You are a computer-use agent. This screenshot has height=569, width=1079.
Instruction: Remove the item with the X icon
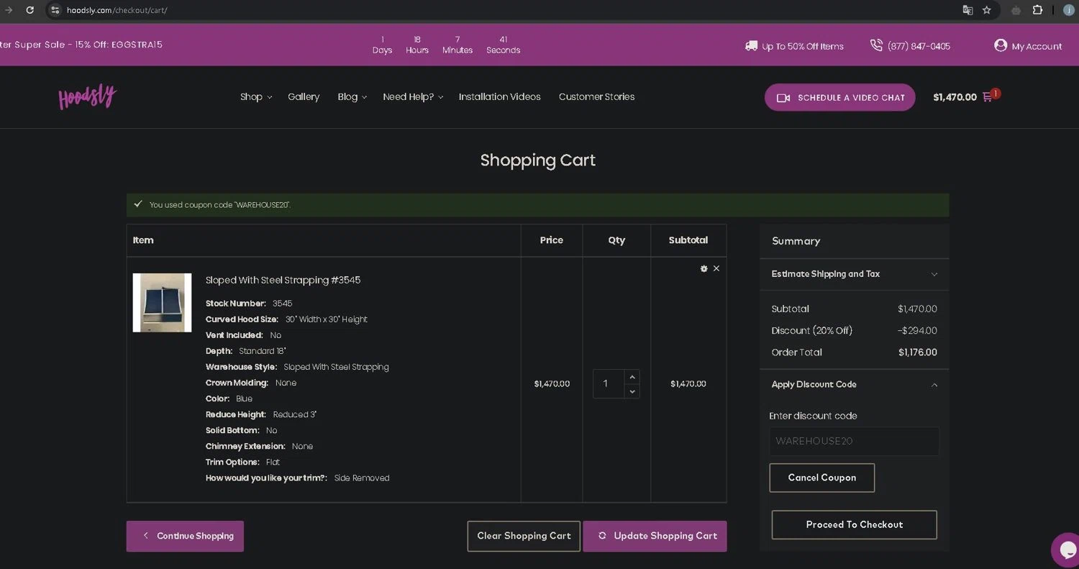(716, 268)
